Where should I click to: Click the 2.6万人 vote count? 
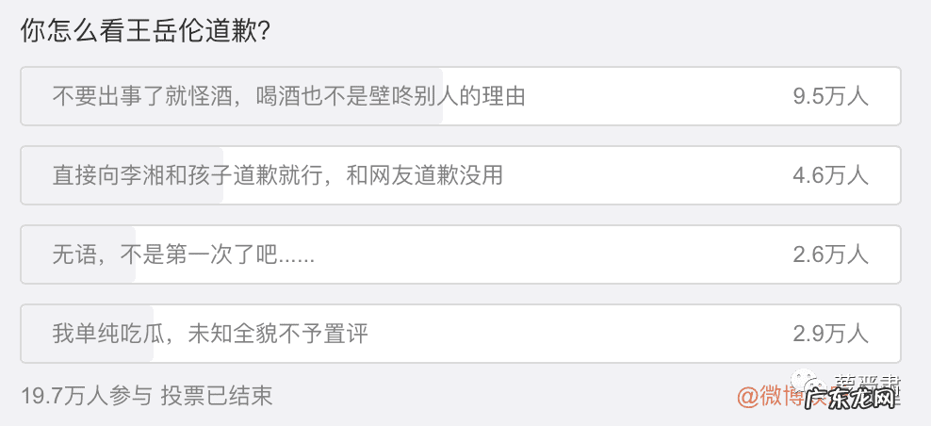[x=830, y=254]
